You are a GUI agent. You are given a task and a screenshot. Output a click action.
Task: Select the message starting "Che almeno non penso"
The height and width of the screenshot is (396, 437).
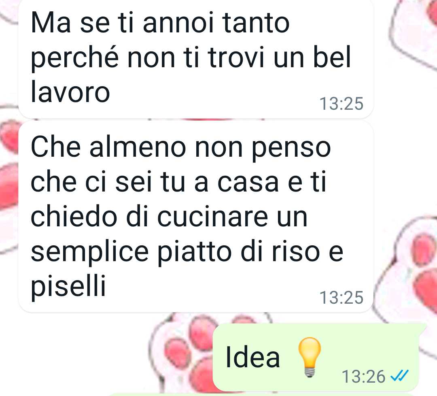196,217
